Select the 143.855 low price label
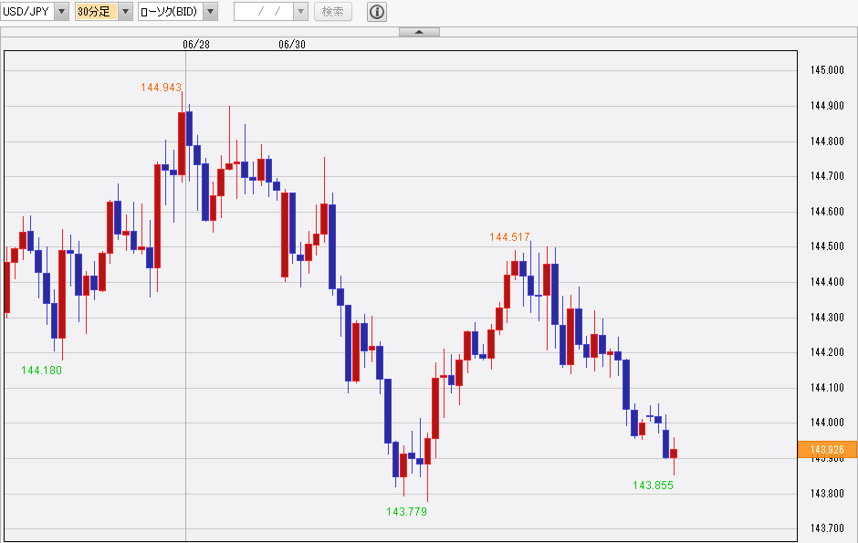This screenshot has width=858, height=543. click(653, 486)
